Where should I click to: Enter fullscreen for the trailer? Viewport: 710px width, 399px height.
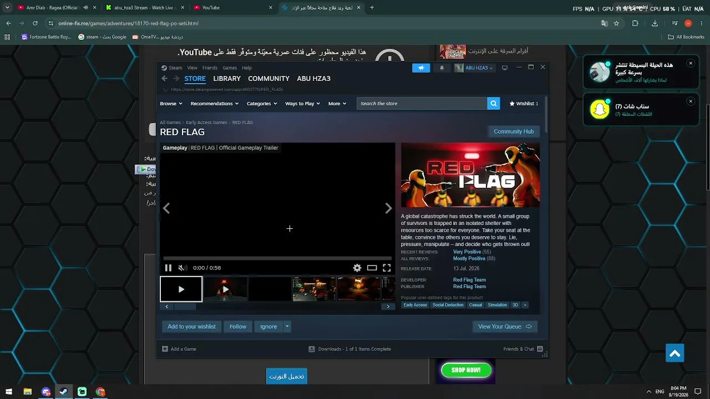pyautogui.click(x=387, y=268)
